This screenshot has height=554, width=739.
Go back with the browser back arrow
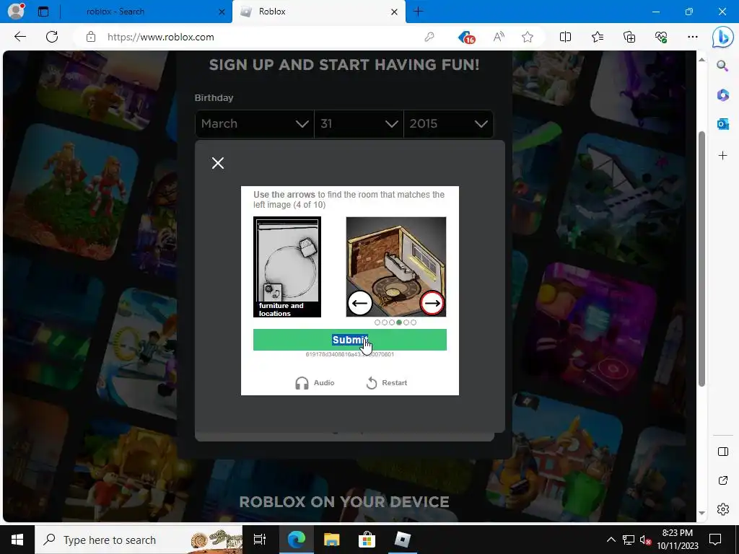tap(19, 37)
